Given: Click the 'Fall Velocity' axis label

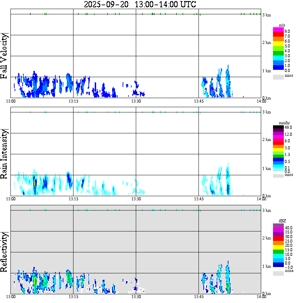Looking at the screenshot, I should pos(4,56).
